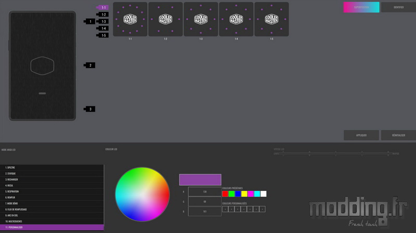Choose mode 8. Flux de remplissage
416x233 pixels.
[x=52, y=209]
